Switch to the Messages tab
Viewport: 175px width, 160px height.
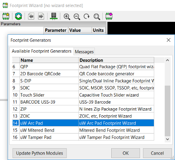coord(84,52)
